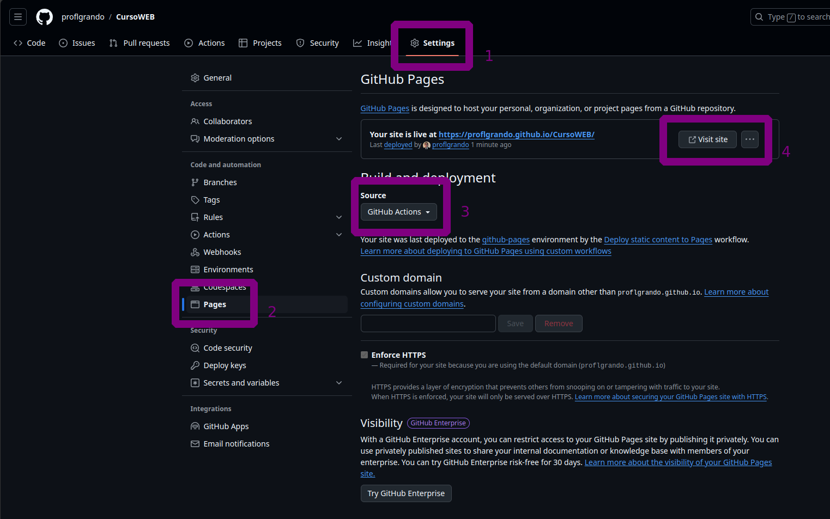Open the GitHub Actions source dropdown

pyautogui.click(x=399, y=212)
